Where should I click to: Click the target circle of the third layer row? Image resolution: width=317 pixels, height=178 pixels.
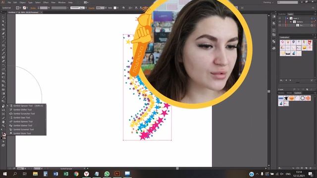coord(312,25)
